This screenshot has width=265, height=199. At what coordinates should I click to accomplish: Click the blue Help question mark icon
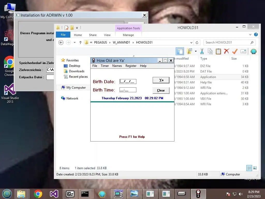coord(256,34)
